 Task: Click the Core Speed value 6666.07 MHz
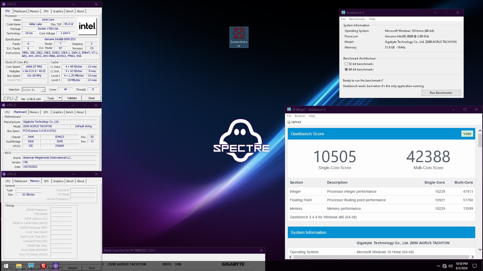(x=34, y=67)
